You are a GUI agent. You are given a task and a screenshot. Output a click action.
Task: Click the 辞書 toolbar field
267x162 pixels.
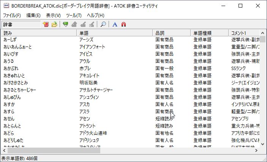[x=21, y=25]
